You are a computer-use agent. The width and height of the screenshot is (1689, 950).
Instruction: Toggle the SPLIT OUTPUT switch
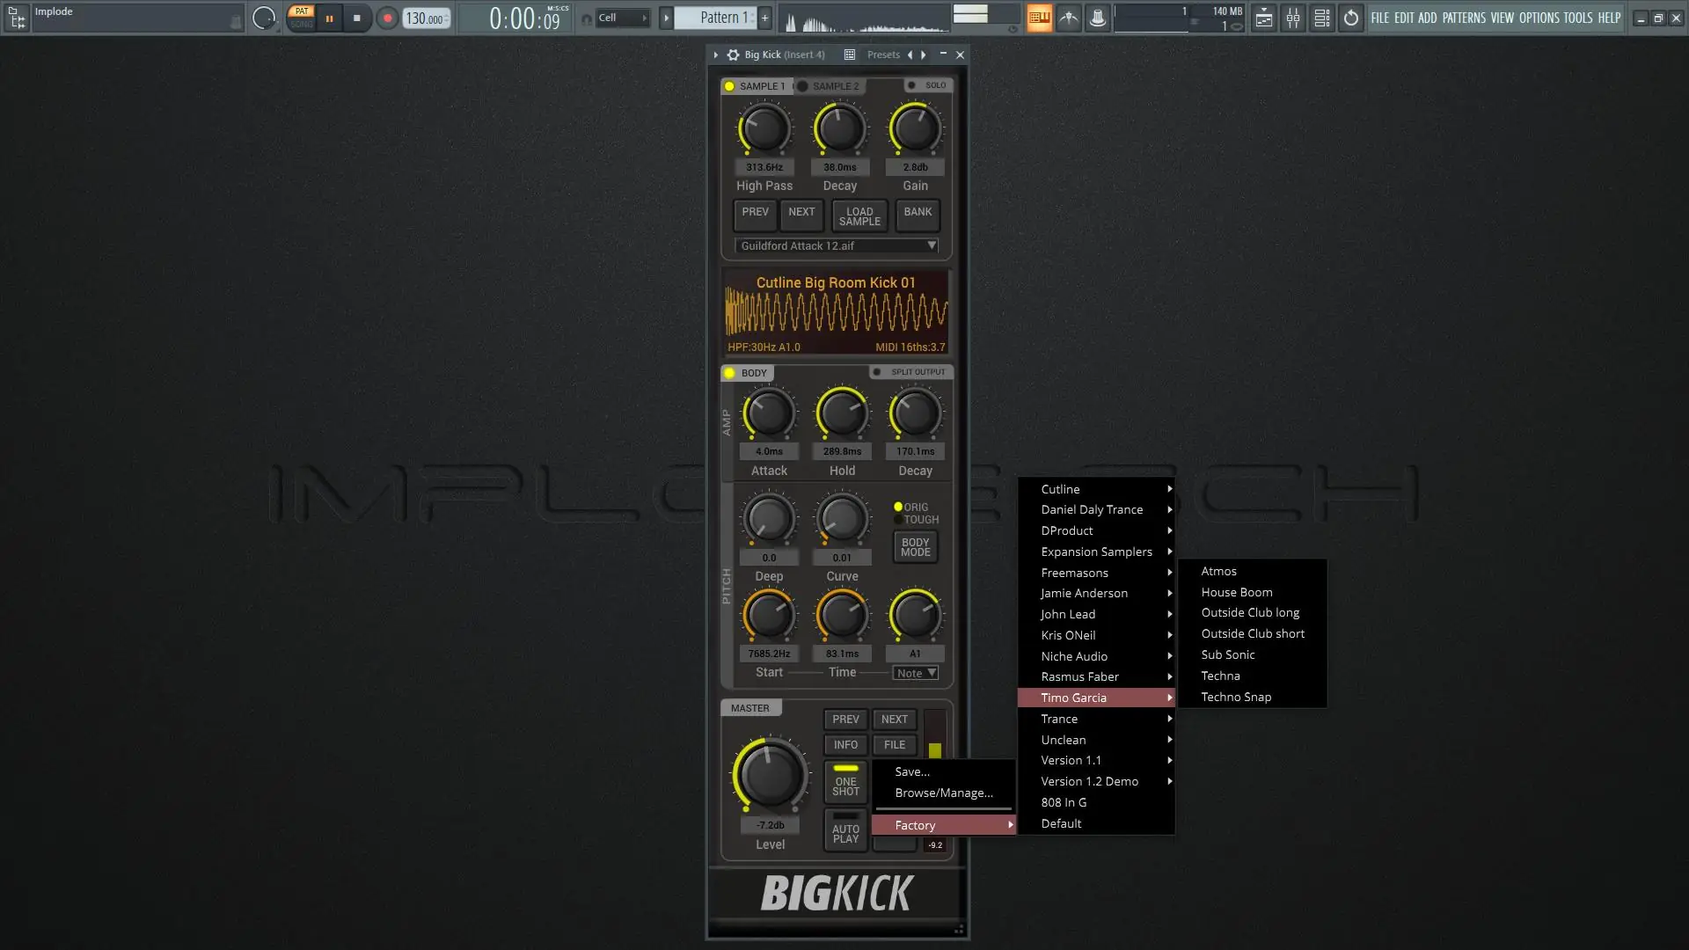point(877,372)
